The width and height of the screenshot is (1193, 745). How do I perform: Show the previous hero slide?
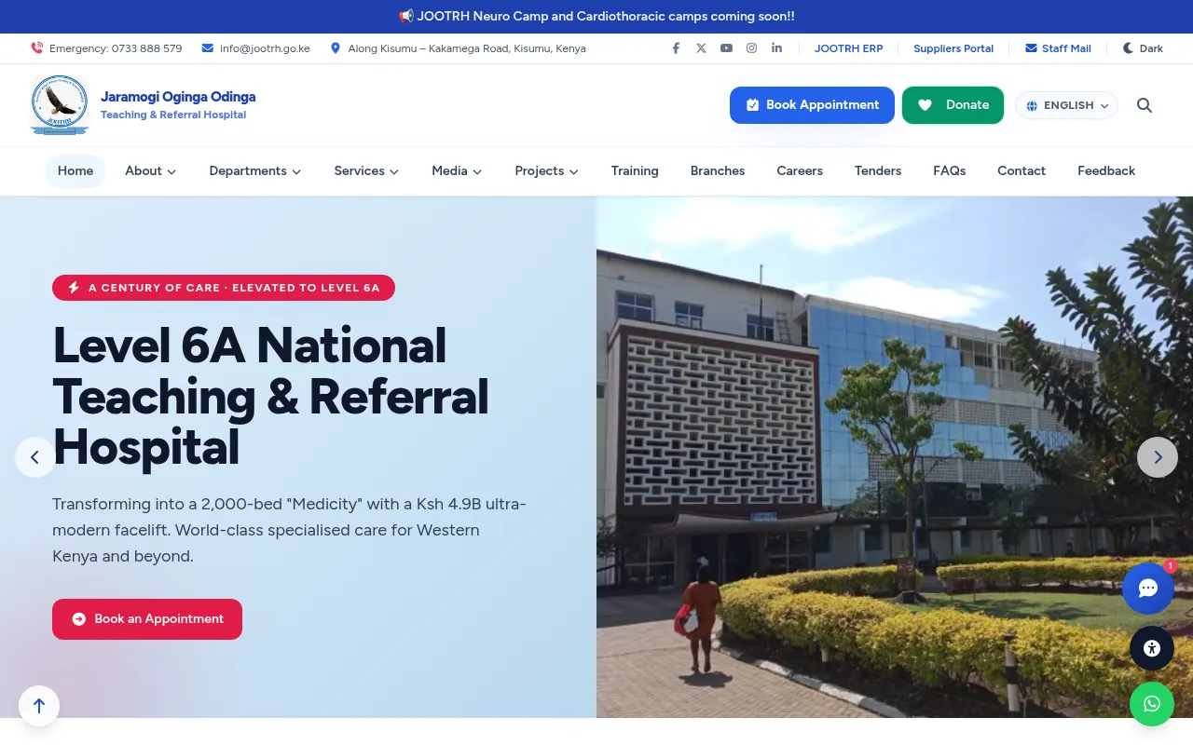pos(35,457)
